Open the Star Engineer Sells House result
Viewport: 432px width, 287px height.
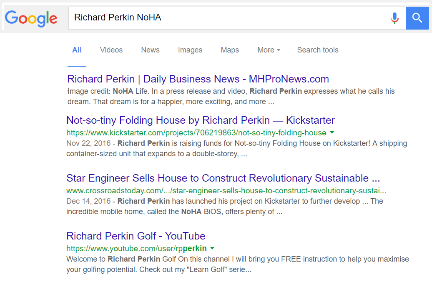pos(223,178)
